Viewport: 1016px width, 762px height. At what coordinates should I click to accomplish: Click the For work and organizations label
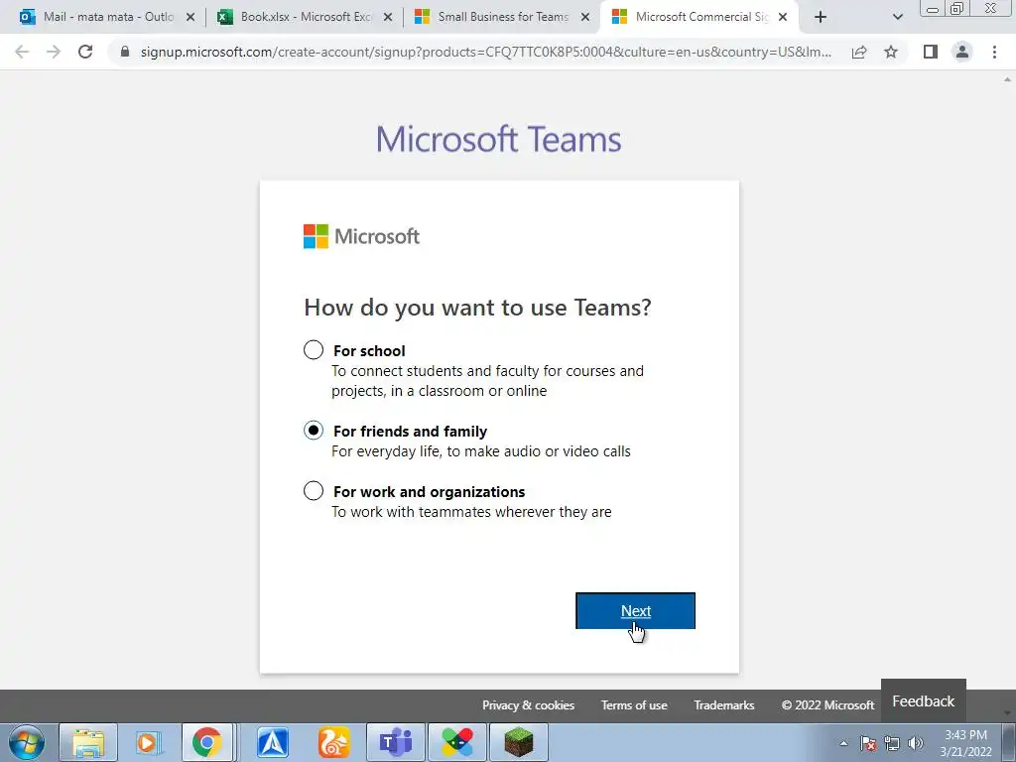[429, 492]
